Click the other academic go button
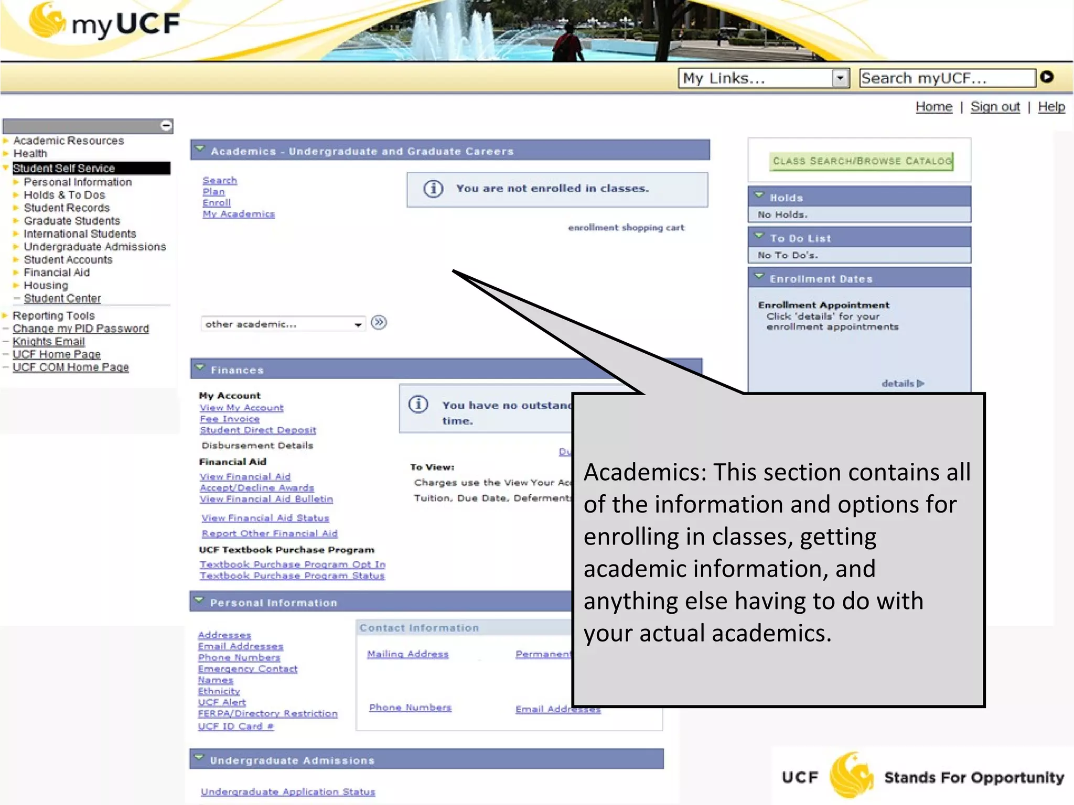This screenshot has width=1074, height=805. click(x=379, y=322)
